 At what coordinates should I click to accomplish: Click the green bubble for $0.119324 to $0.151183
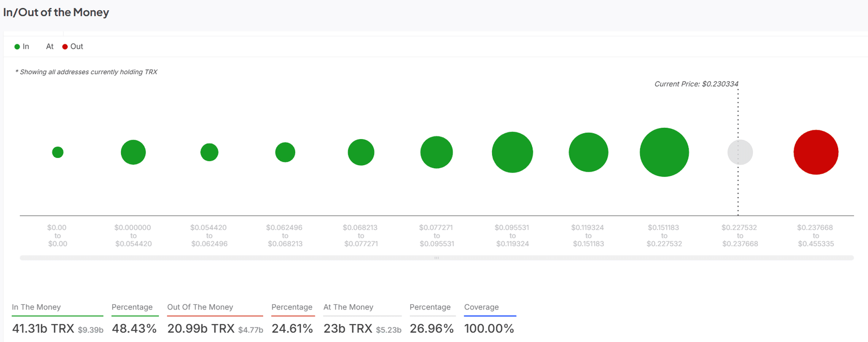point(588,152)
